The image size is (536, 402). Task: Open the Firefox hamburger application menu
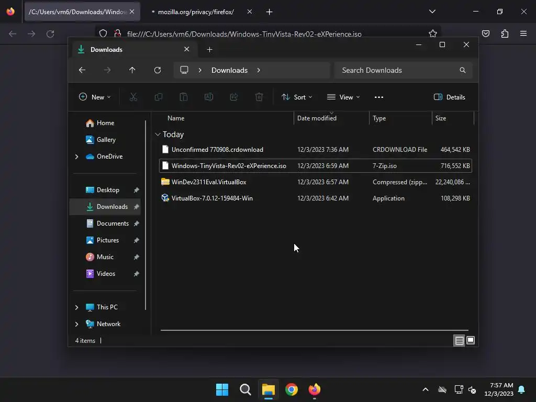point(523,33)
